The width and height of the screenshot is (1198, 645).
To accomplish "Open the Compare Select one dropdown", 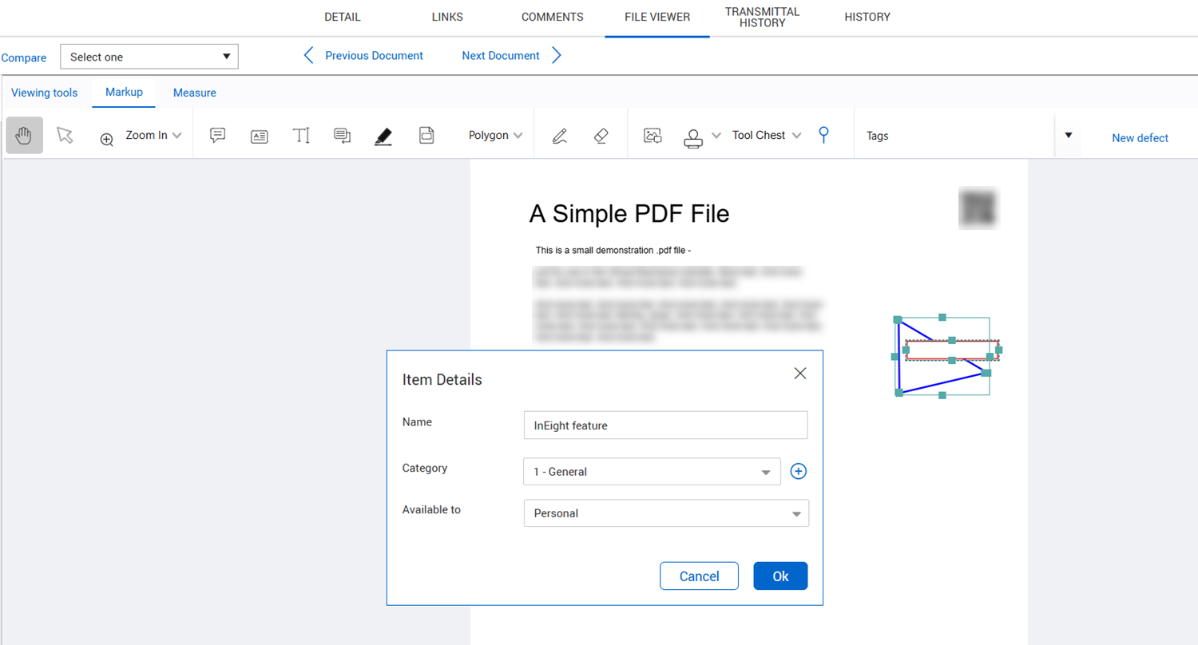I will (x=149, y=57).
